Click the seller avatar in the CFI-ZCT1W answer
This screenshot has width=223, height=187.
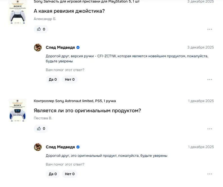(38, 47)
